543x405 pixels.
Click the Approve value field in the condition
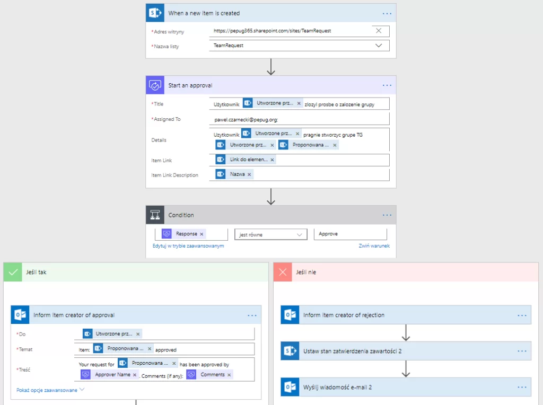click(350, 234)
